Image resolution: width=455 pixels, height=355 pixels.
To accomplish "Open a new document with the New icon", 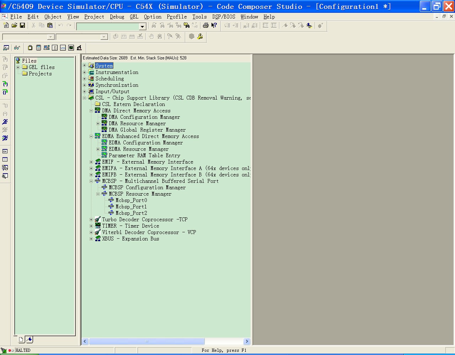I will [x=6, y=25].
